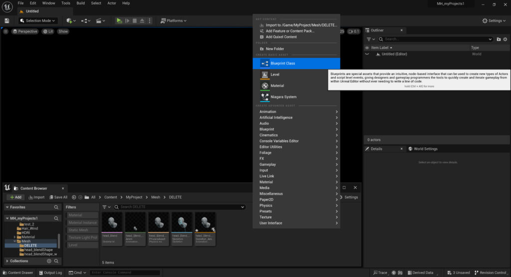Enable the Material Instance filter
Image resolution: width=511 pixels, height=277 pixels.
point(82,223)
